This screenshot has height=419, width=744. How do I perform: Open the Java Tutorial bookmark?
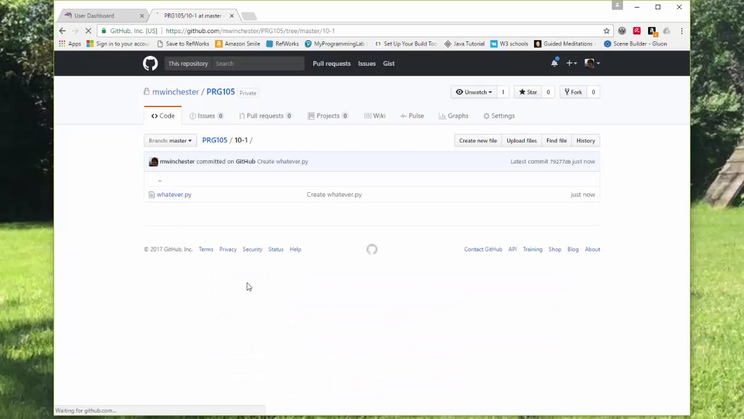464,44
